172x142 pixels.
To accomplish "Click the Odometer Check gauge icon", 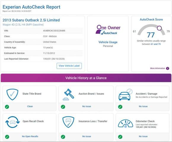I will (125, 124).
